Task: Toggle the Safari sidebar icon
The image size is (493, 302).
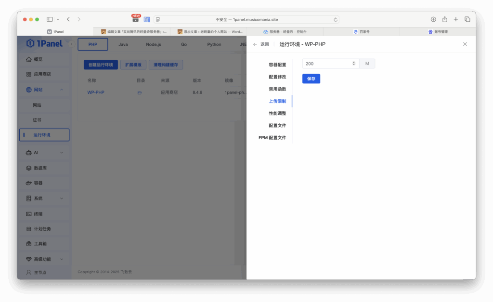Action: pos(50,19)
